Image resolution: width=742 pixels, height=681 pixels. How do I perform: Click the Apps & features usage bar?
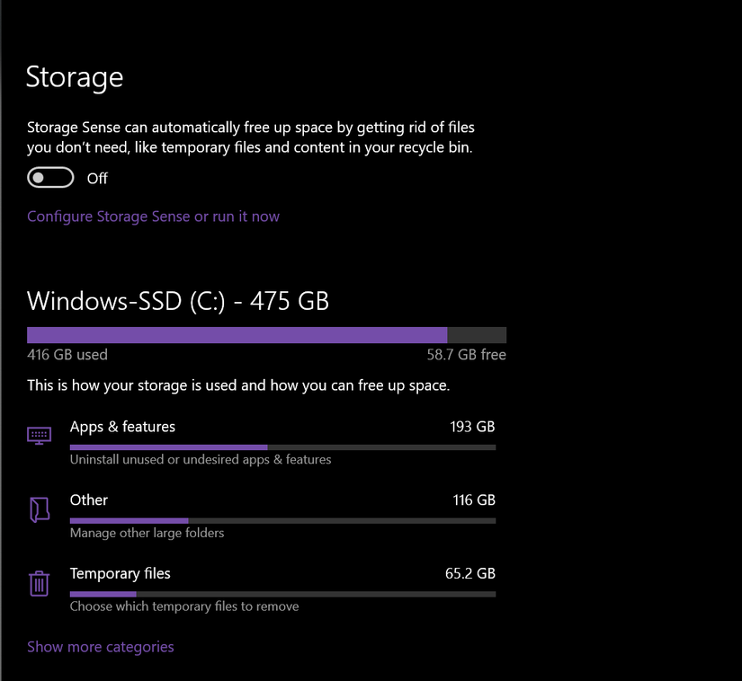tap(282, 447)
